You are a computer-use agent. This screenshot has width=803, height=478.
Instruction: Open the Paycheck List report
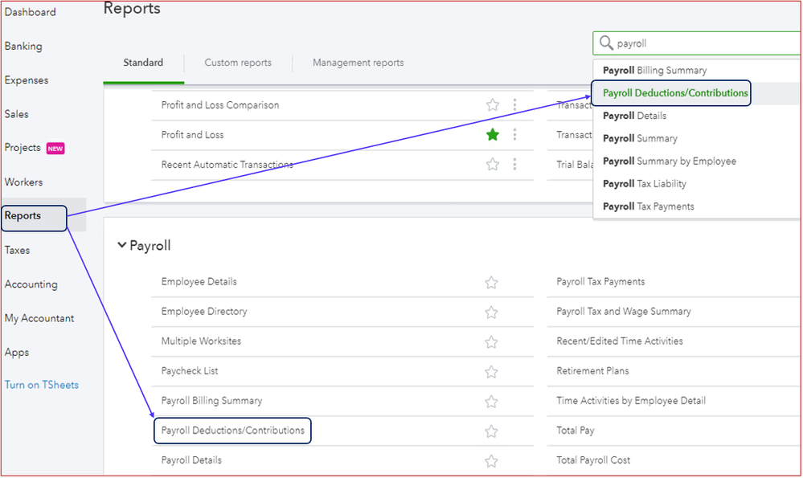click(190, 370)
